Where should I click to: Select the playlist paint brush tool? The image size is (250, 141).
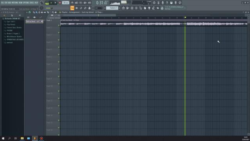[37, 12]
